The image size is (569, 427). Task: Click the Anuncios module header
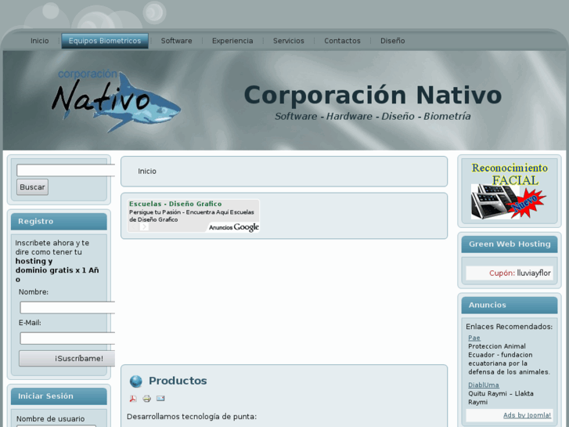click(510, 306)
